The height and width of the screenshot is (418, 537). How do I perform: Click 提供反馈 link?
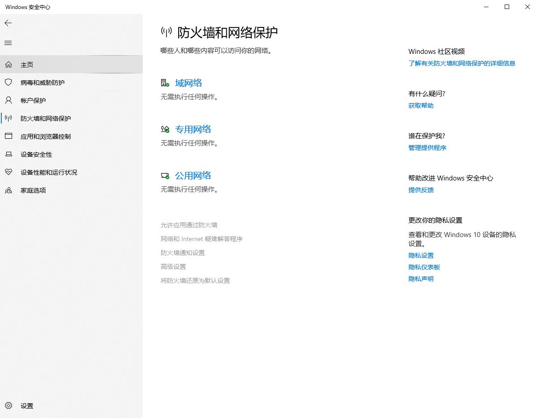click(x=421, y=190)
